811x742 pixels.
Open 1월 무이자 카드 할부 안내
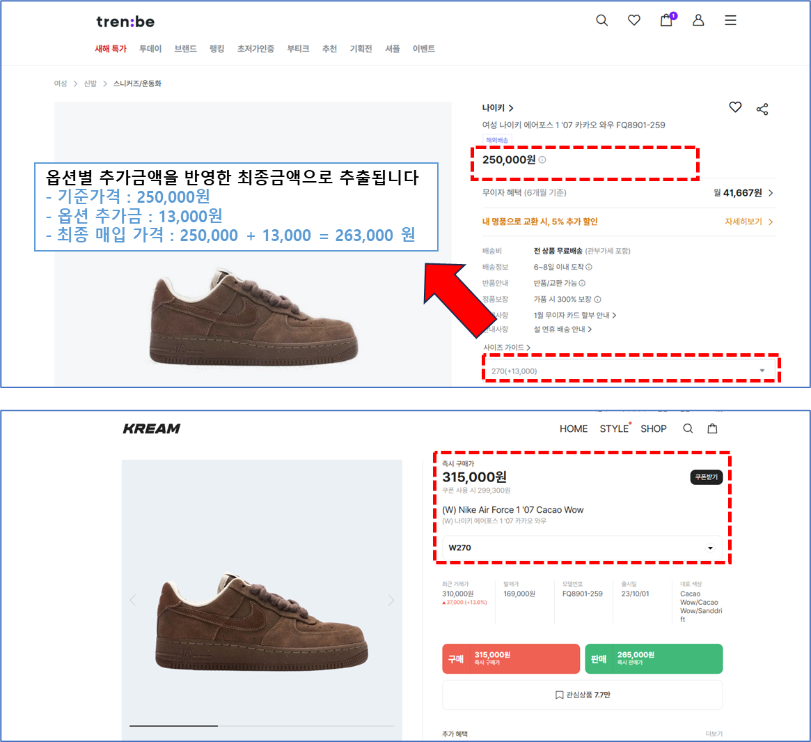tap(574, 316)
